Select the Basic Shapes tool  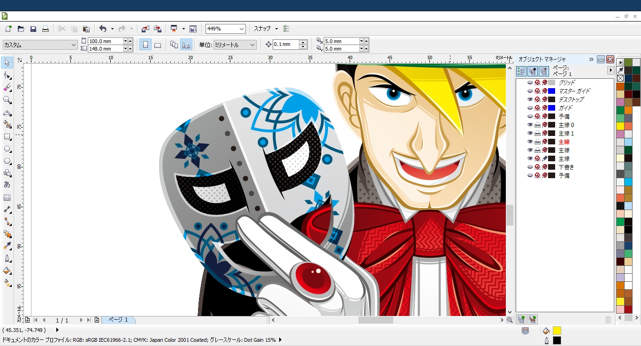7,173
